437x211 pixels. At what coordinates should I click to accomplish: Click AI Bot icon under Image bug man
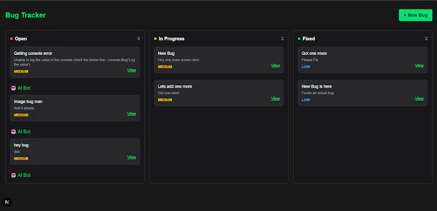click(x=13, y=131)
